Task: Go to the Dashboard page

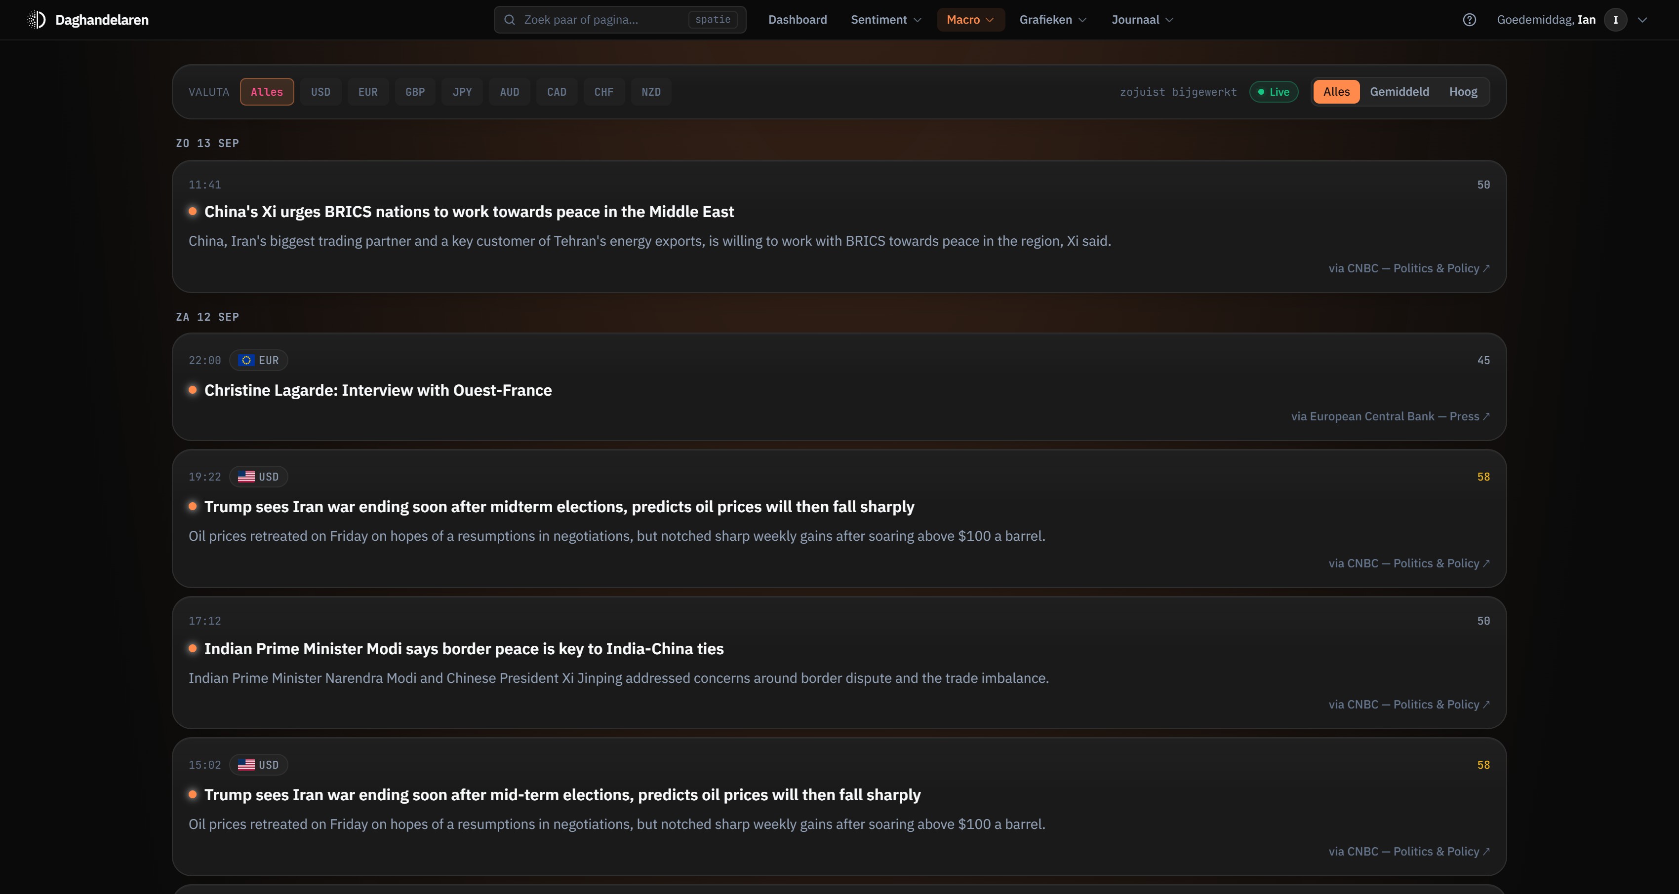Action: (797, 20)
